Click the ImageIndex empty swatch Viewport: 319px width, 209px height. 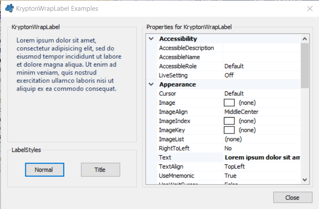(229, 121)
